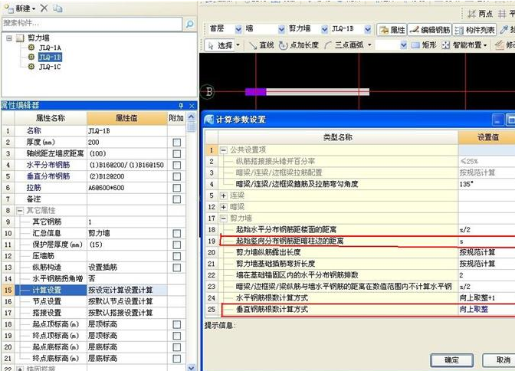Select JLQ-1A in component tree

pyautogui.click(x=50, y=48)
